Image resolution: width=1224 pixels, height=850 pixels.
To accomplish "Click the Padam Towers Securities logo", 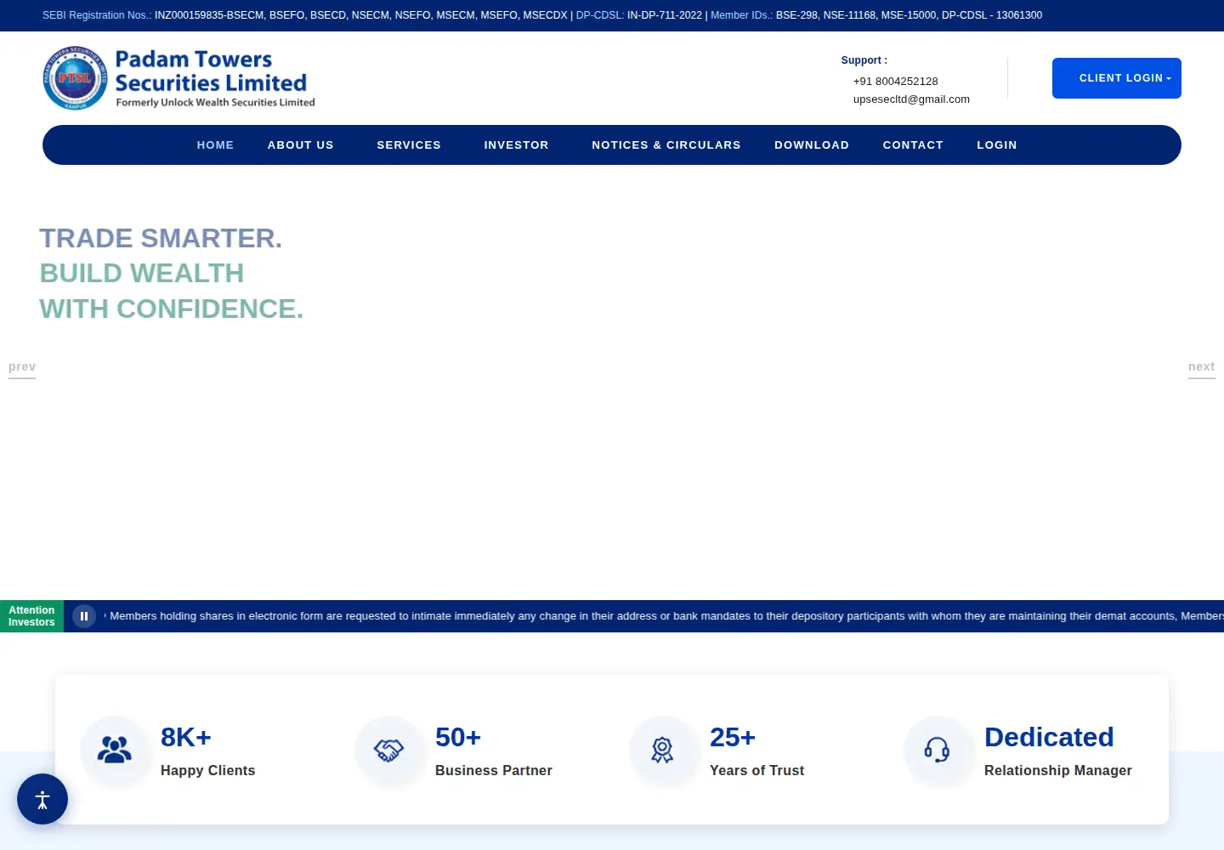I will pos(178,78).
